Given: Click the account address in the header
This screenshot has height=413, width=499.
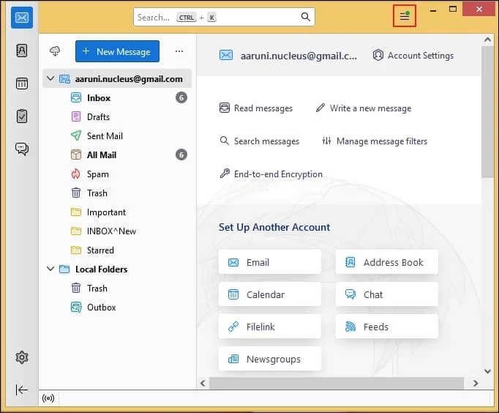Looking at the screenshot, I should (x=299, y=56).
